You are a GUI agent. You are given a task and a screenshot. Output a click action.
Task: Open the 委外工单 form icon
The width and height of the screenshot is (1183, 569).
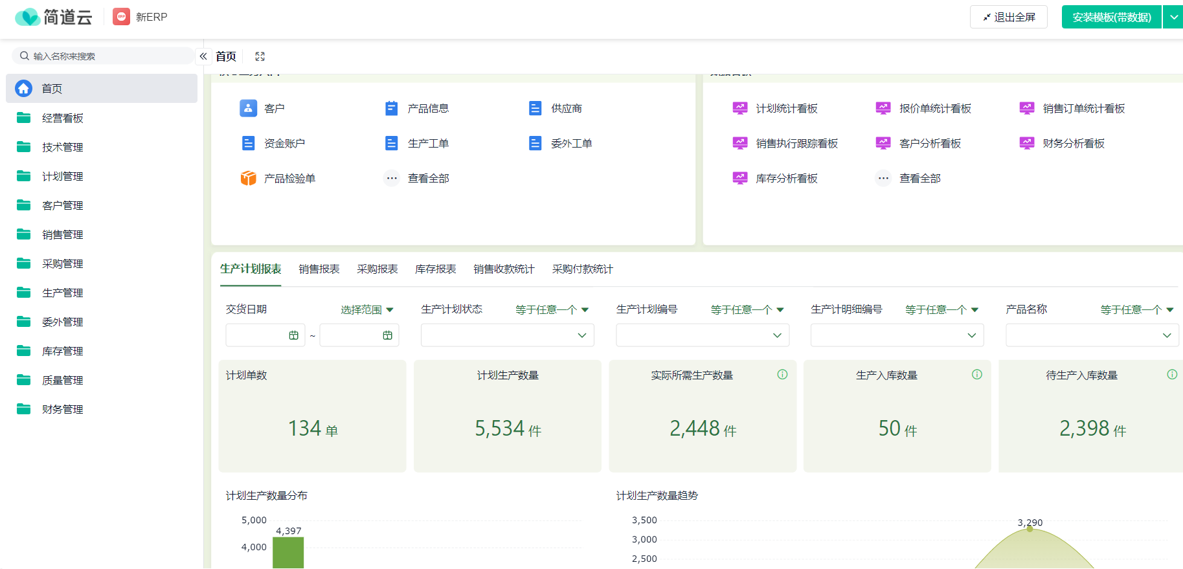coord(535,143)
